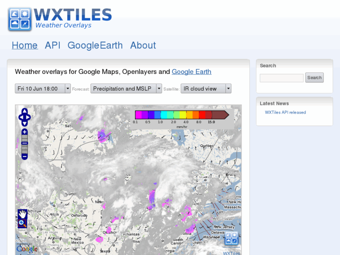The height and width of the screenshot is (255, 340).
Task: Expand the Forecast Precipitation and MSLP dropdown
Action: coord(126,88)
